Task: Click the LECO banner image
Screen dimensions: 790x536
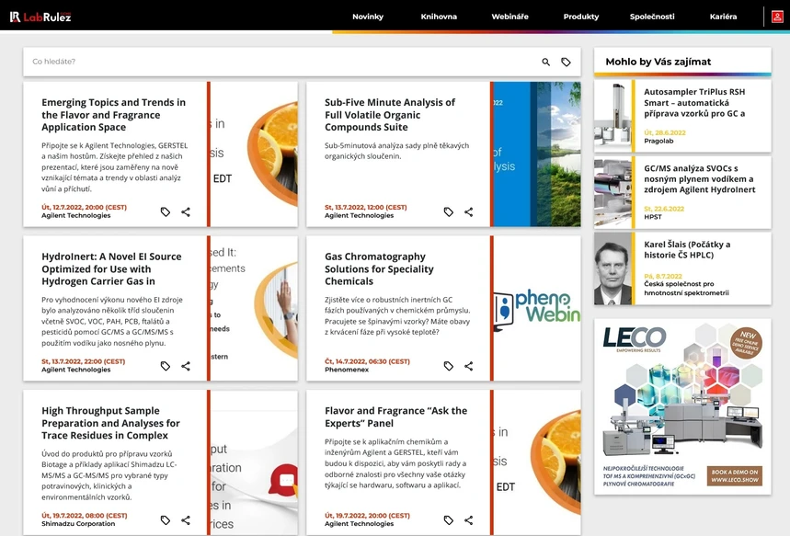Action: click(x=683, y=405)
